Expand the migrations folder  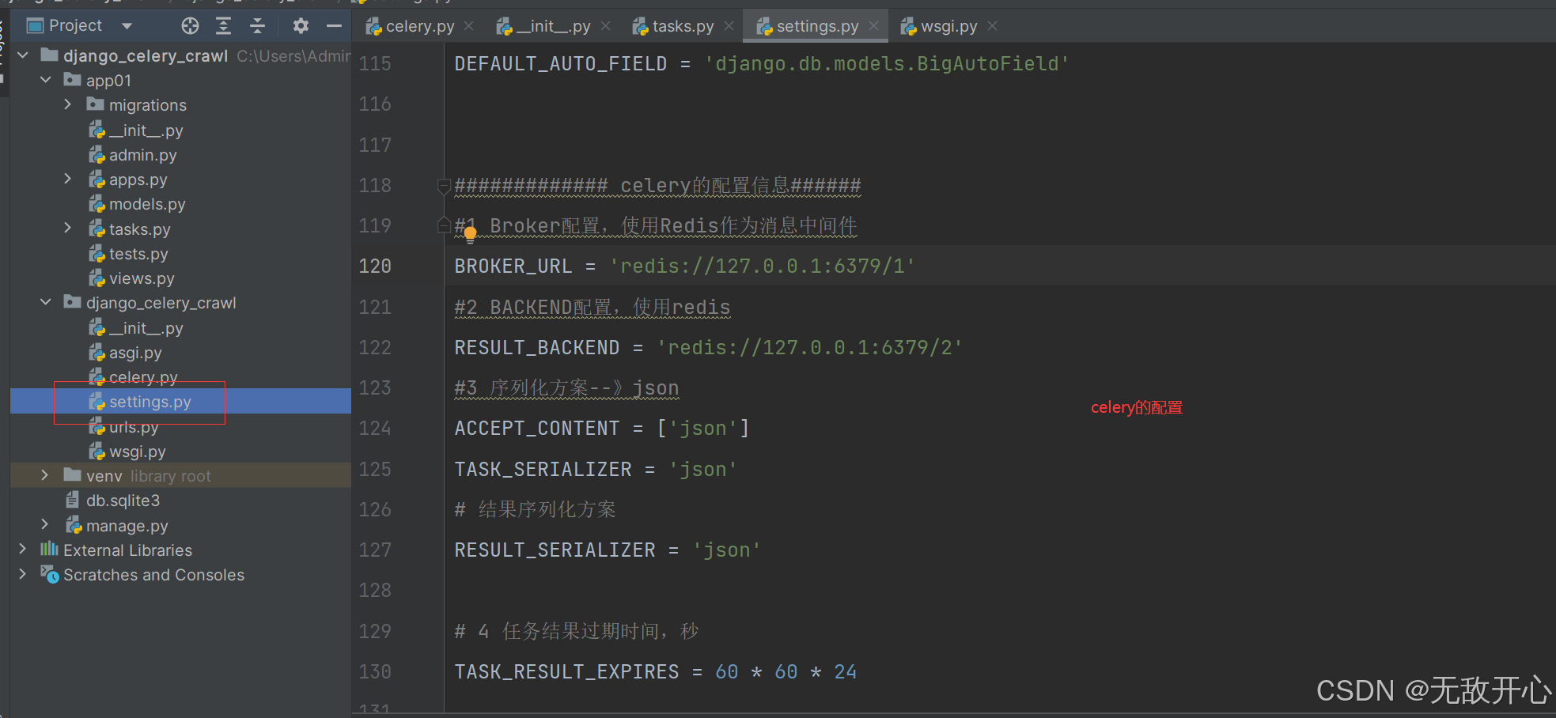point(68,104)
